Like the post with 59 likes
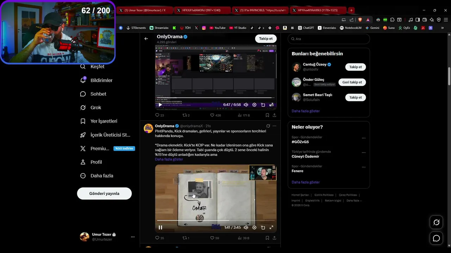The image size is (451, 253). [x=215, y=238]
